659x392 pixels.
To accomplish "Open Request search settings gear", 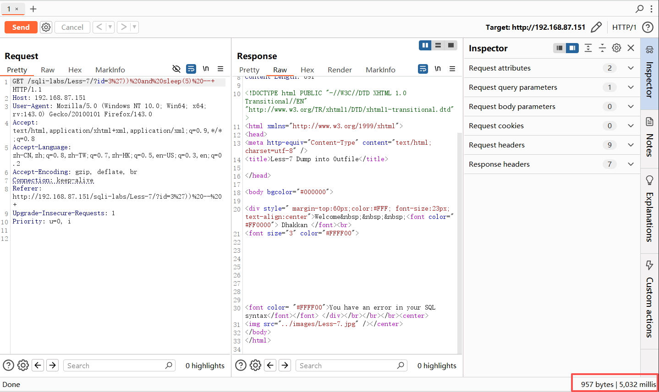I will click(23, 365).
